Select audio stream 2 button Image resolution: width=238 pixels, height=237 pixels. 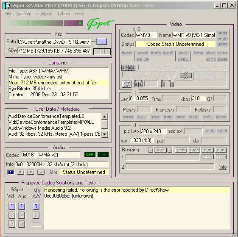[21, 172]
